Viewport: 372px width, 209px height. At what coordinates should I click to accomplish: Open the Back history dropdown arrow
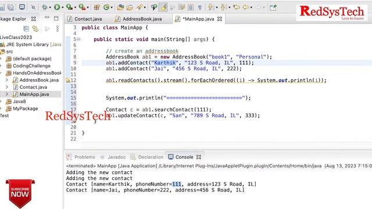tap(251, 8)
